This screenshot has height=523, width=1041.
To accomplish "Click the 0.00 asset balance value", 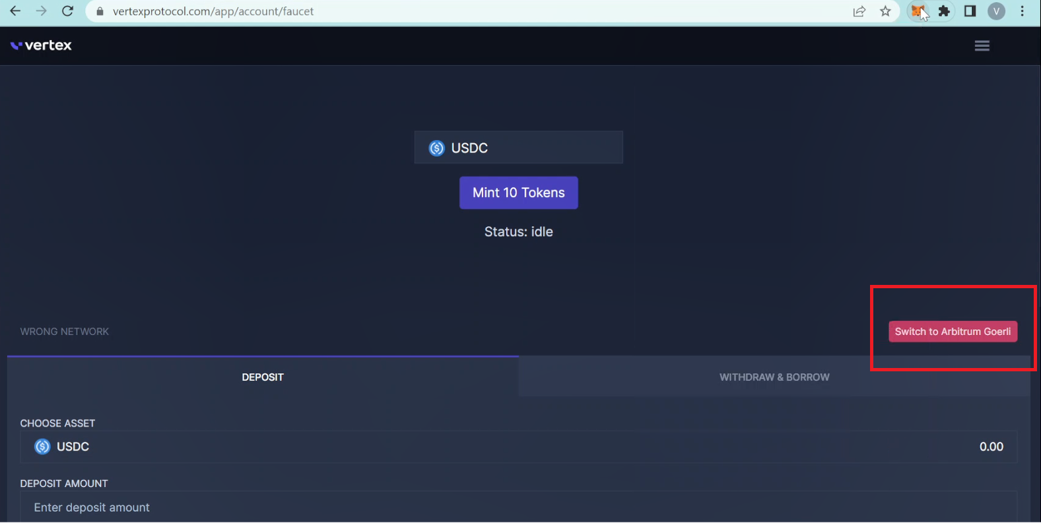I will pyautogui.click(x=991, y=446).
